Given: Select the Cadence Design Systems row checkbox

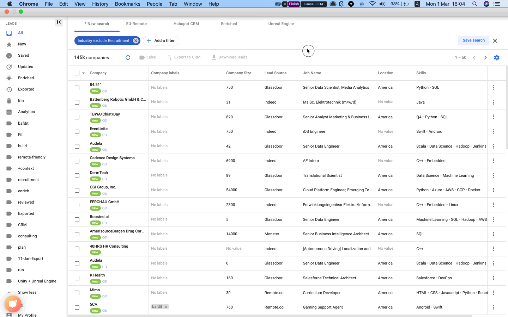Looking at the screenshot, I should (77, 161).
